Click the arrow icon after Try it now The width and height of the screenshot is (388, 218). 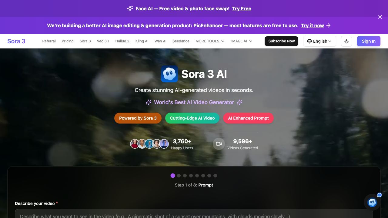point(328,26)
